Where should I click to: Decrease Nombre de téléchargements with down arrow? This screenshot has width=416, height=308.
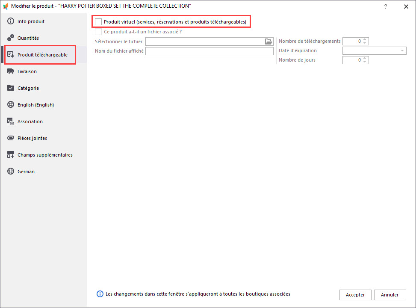(x=365, y=43)
